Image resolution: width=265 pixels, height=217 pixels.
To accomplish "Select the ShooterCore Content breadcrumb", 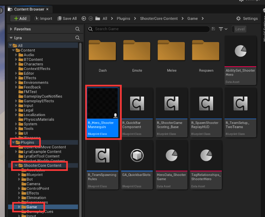I will pyautogui.click(x=159, y=19).
